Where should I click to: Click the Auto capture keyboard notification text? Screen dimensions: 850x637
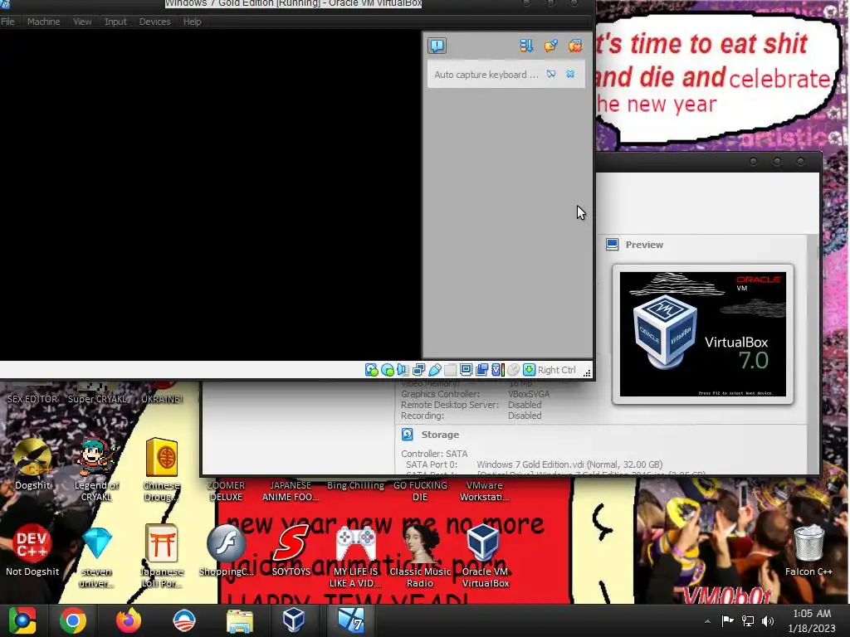pos(486,75)
